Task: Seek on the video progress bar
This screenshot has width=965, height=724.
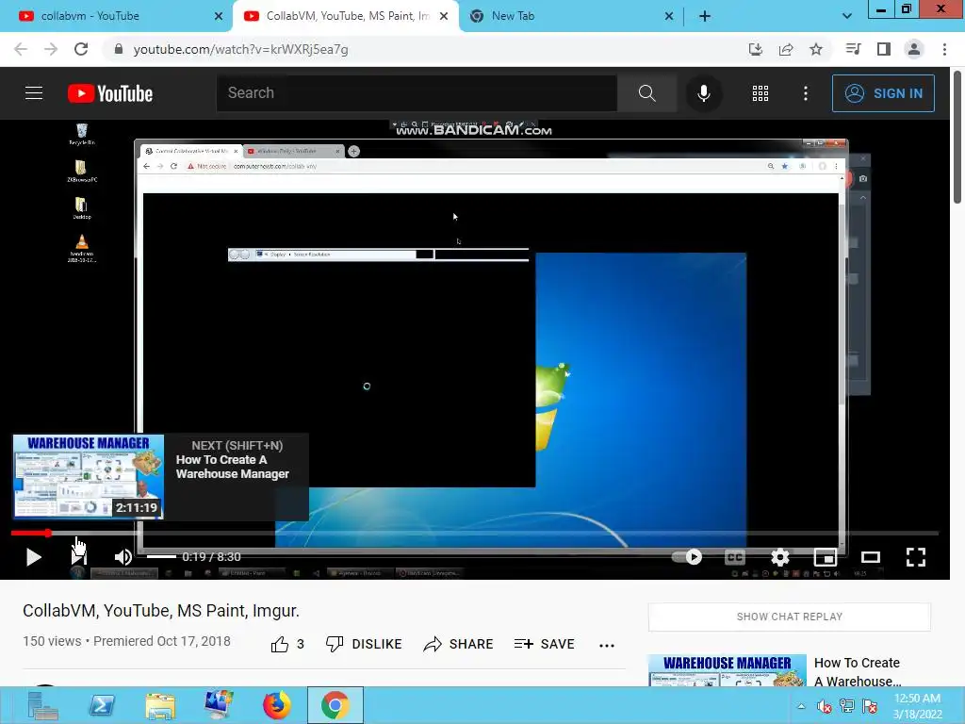Action: coord(475,534)
